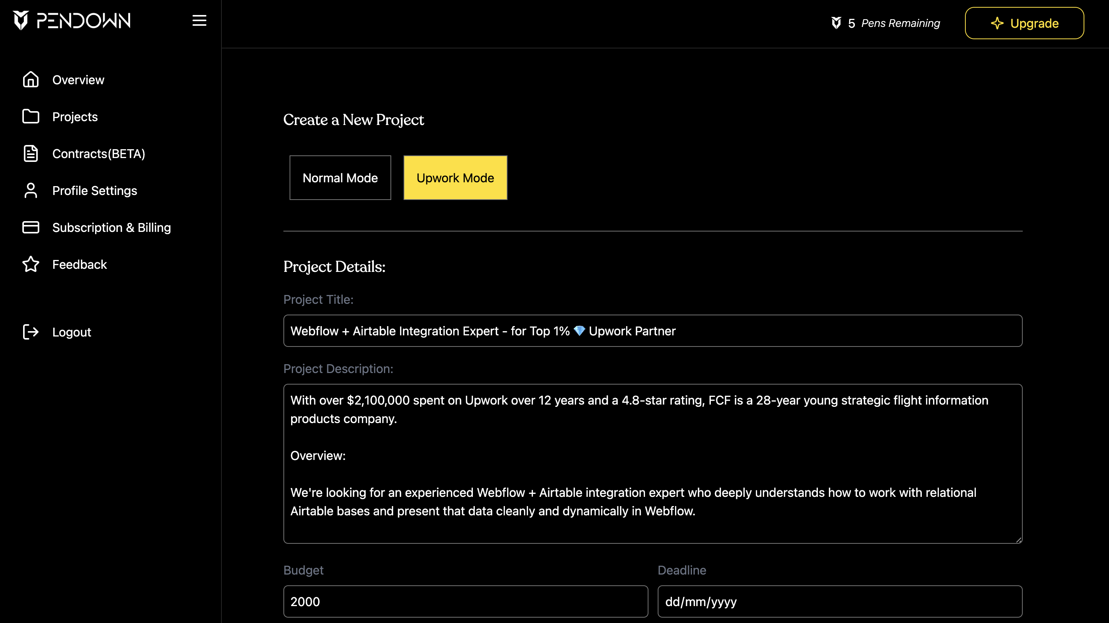Click the Profile Settings person icon

coord(30,190)
